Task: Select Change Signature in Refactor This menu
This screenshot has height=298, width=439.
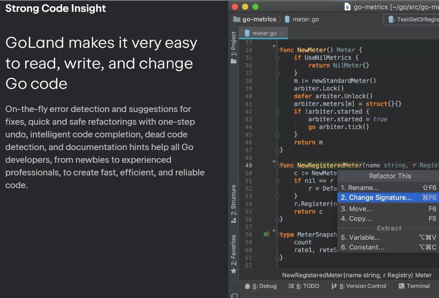Action: coord(388,198)
